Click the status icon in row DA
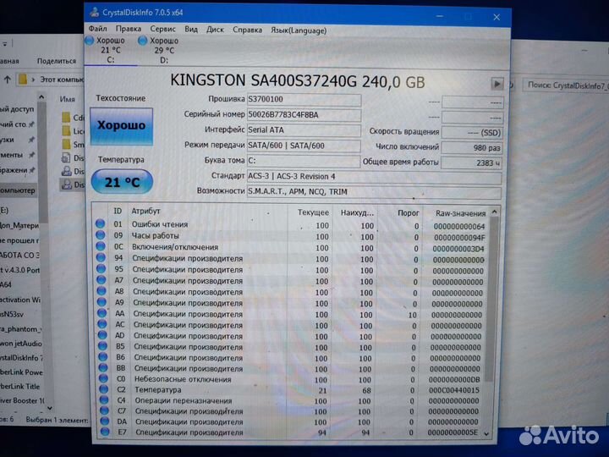The height and width of the screenshot is (457, 609). tap(105, 421)
